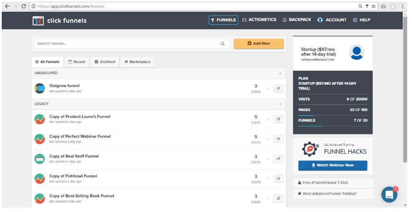Open edit for Copy of Fishbowl Funnel
The image size is (412, 212).
coord(278,179)
